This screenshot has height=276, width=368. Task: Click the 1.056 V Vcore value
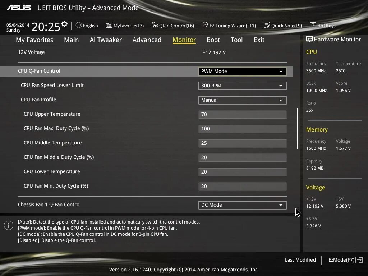(x=343, y=90)
